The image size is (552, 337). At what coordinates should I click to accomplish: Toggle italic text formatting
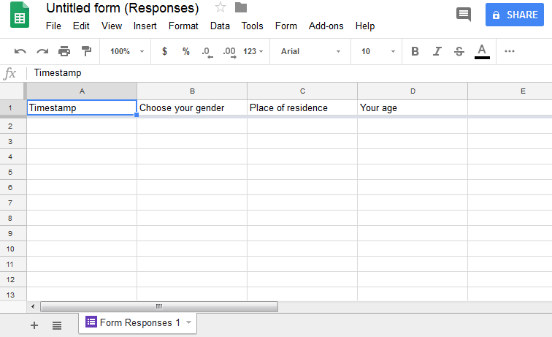click(437, 51)
